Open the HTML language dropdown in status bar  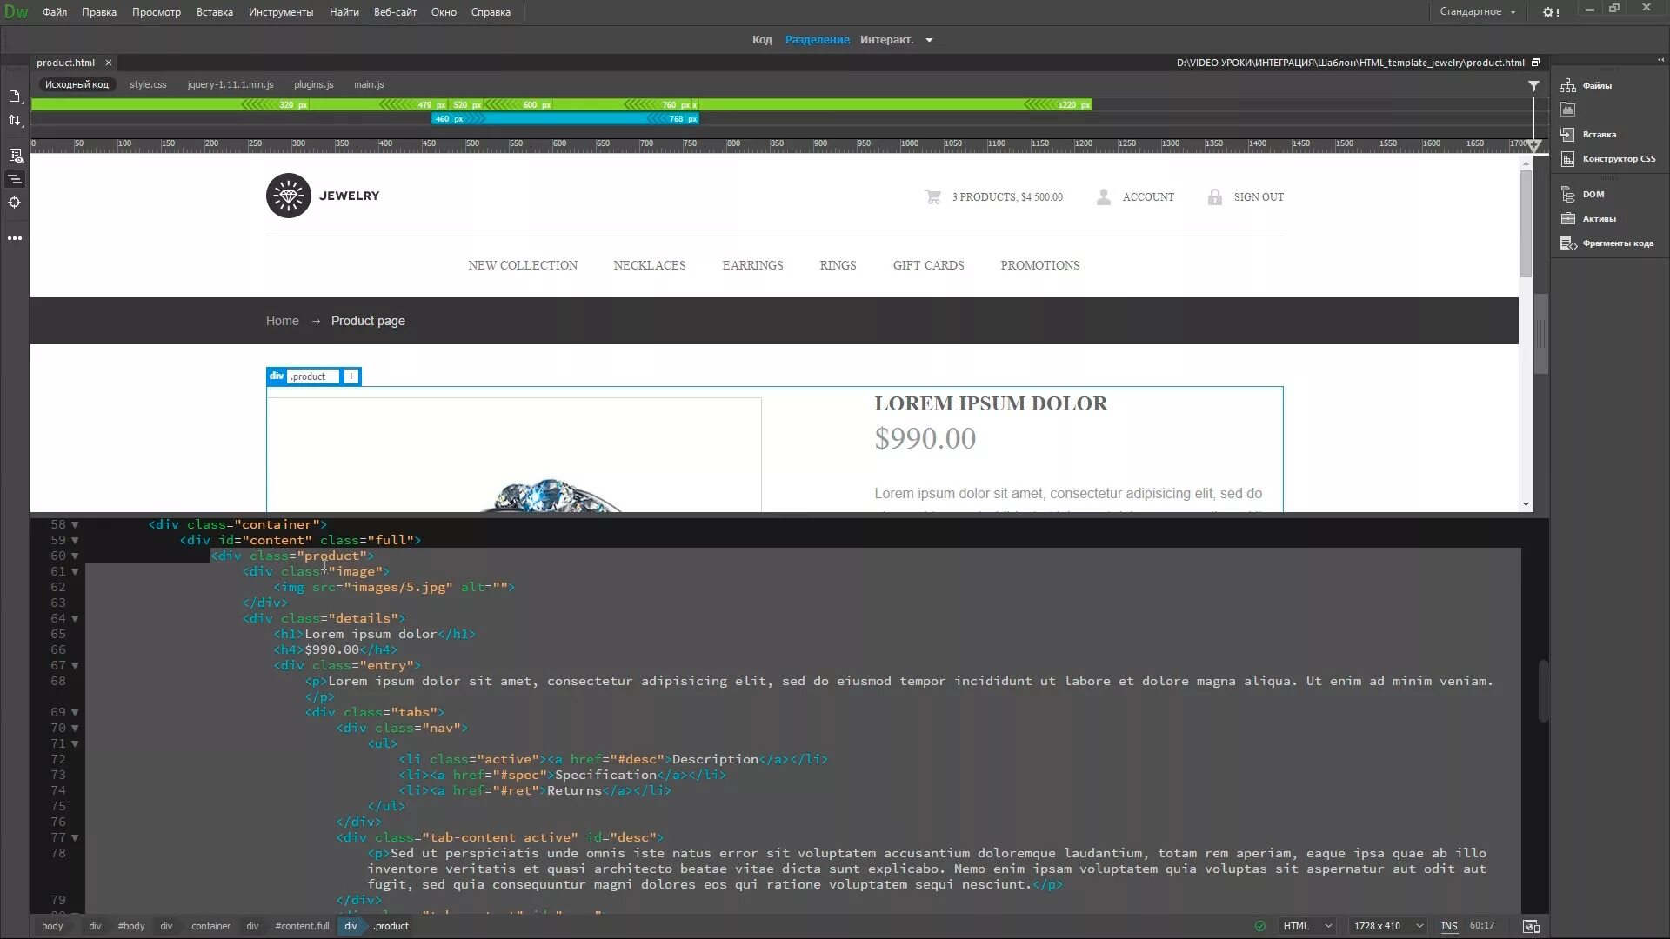(1307, 926)
